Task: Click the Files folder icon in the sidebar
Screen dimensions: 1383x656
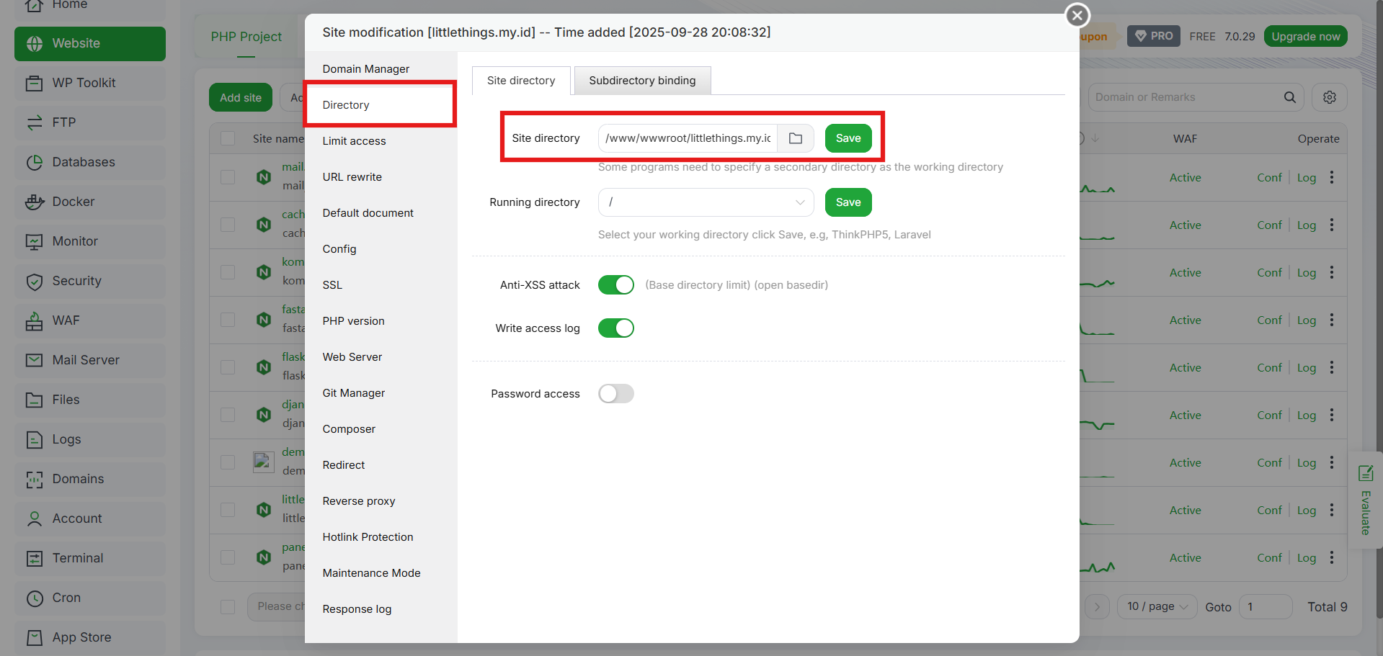Action: coord(35,400)
